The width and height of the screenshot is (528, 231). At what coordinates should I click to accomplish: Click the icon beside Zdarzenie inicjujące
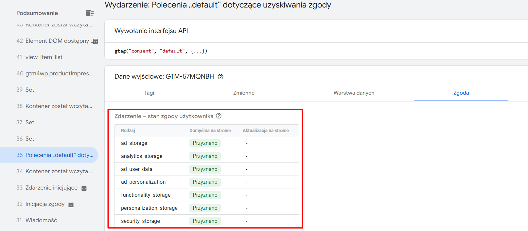(84, 188)
